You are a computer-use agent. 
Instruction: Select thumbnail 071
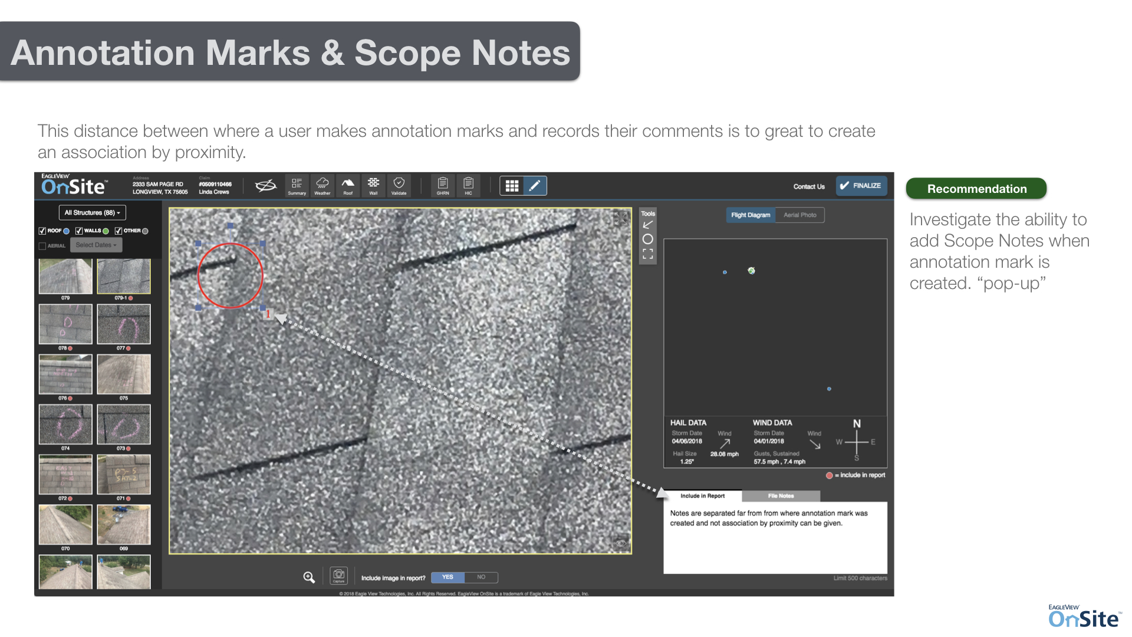[x=124, y=474]
